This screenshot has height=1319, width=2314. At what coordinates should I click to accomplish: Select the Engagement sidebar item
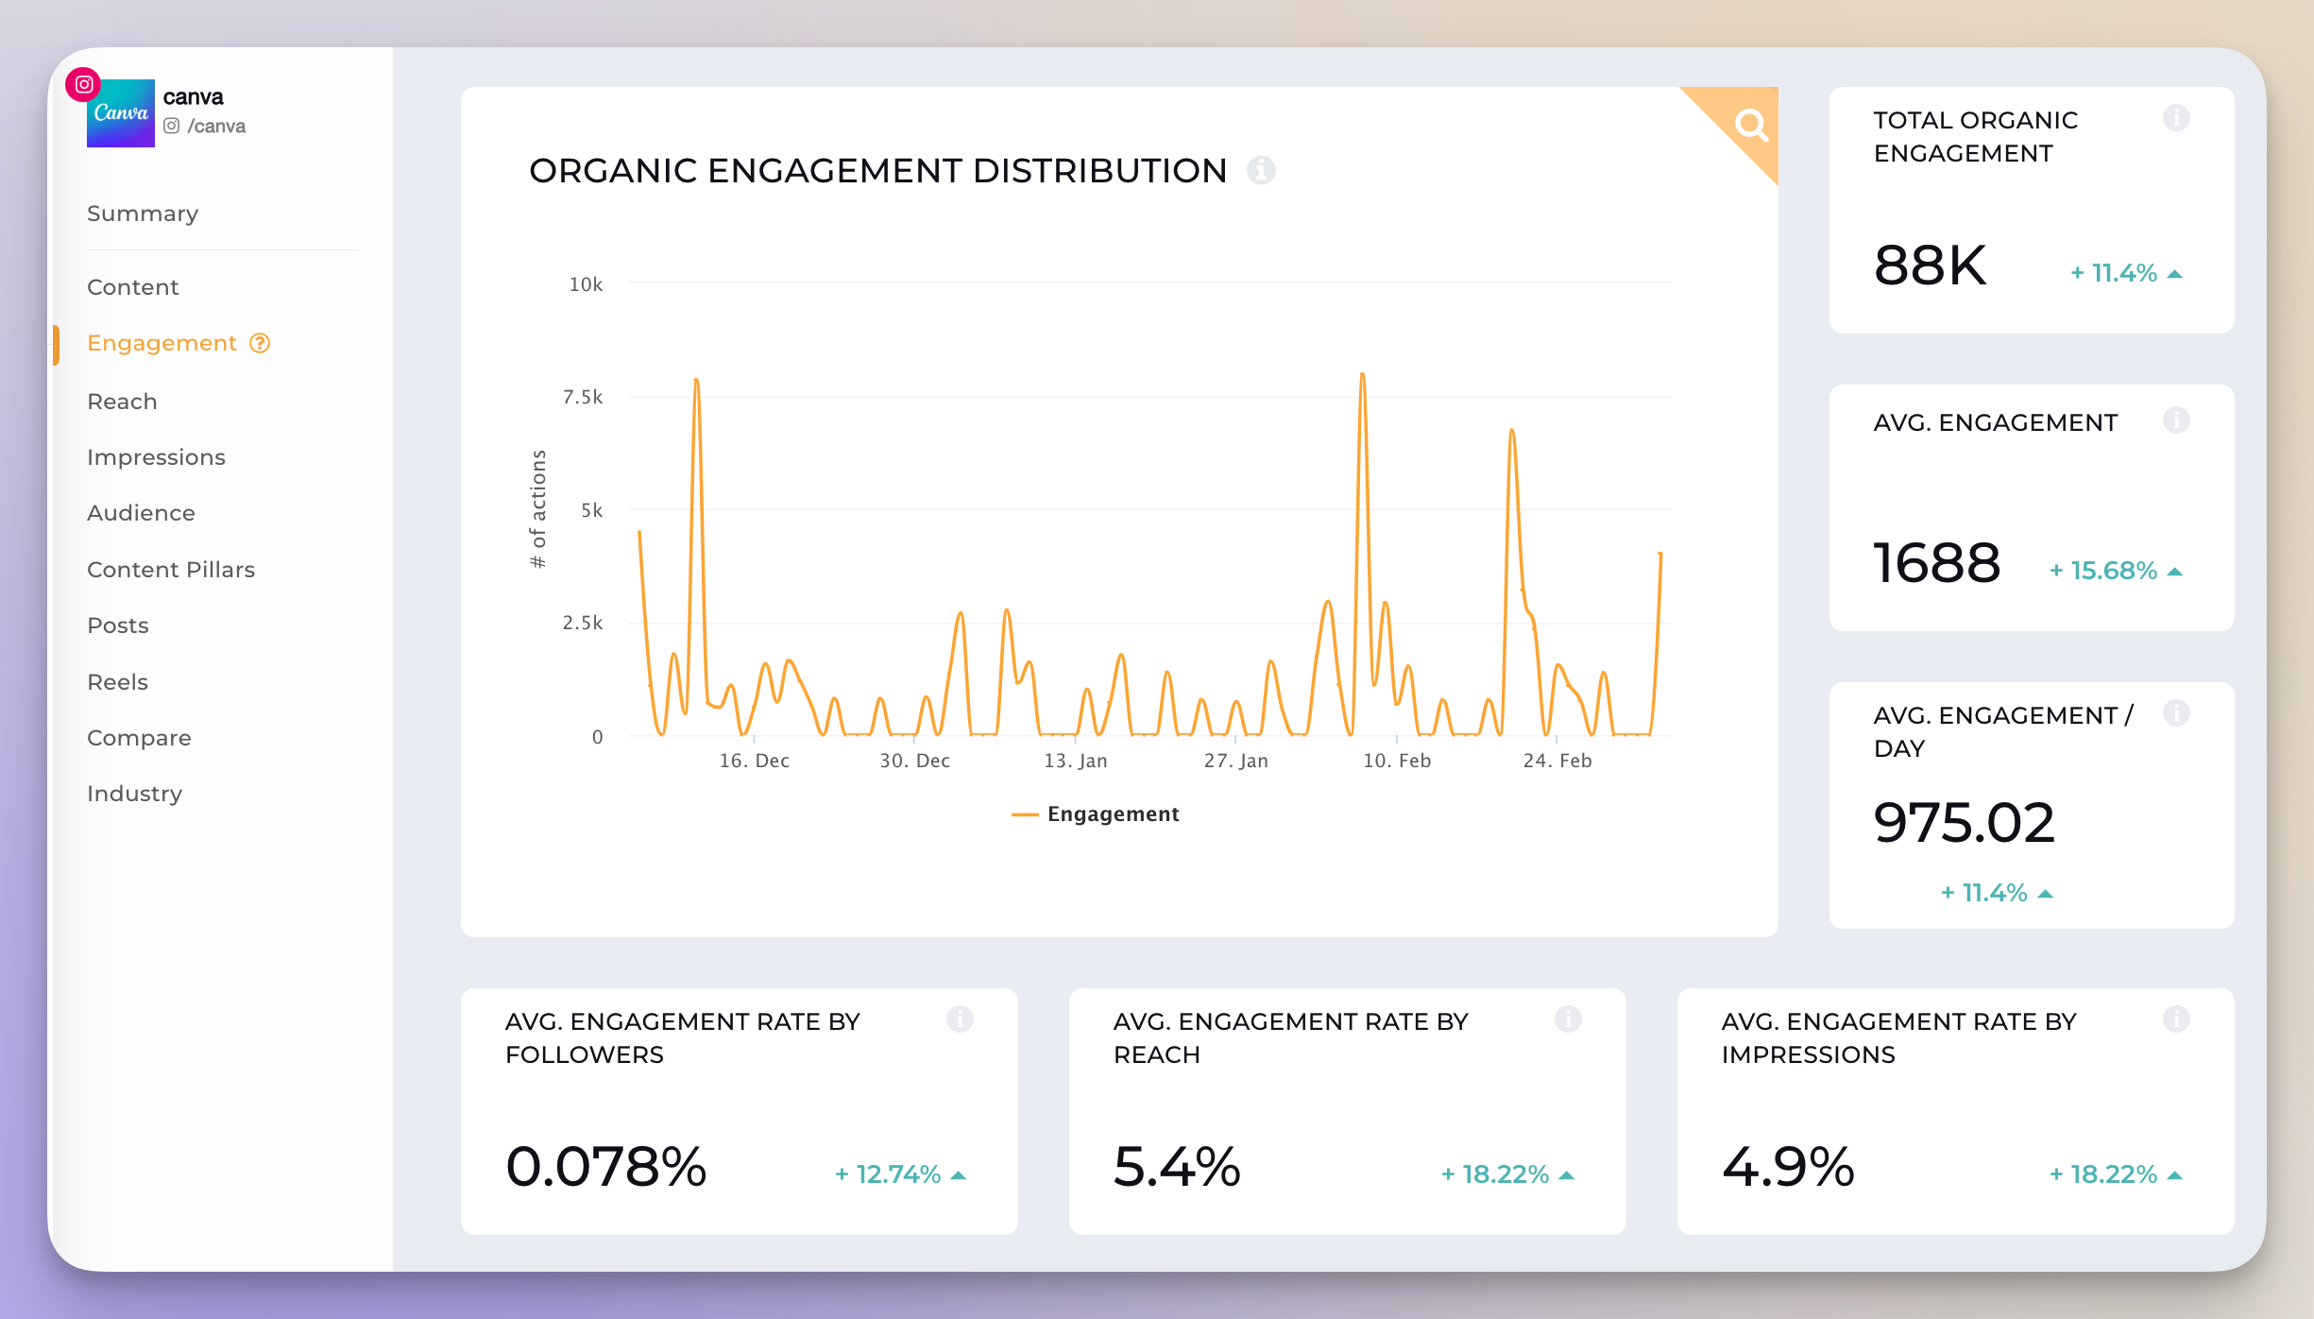click(162, 343)
